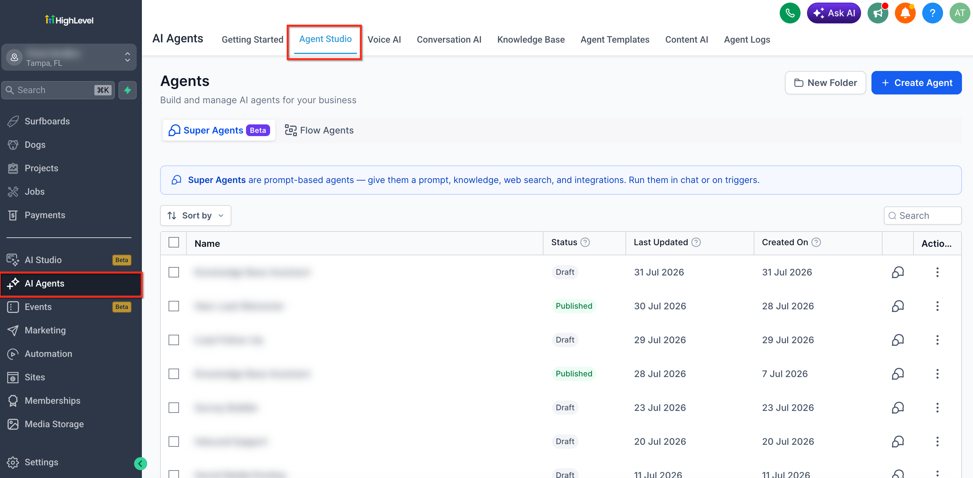Open the orange notifications bell
This screenshot has width=973, height=478.
point(905,13)
